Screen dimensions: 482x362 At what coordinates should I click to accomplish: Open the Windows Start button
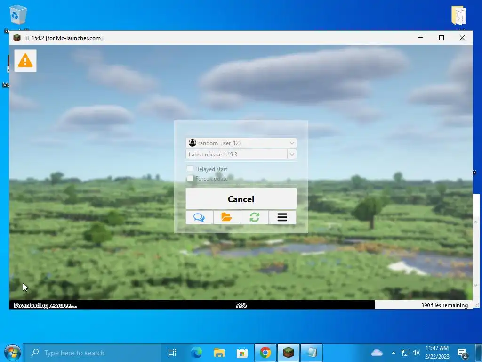(x=12, y=353)
